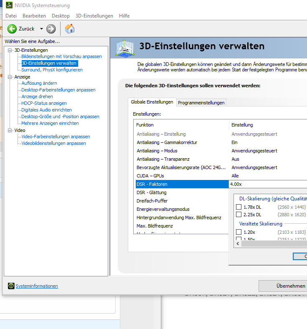Switch to Globale Einstellungen tab
Viewport: 307px width, 329px height.
coord(152,102)
